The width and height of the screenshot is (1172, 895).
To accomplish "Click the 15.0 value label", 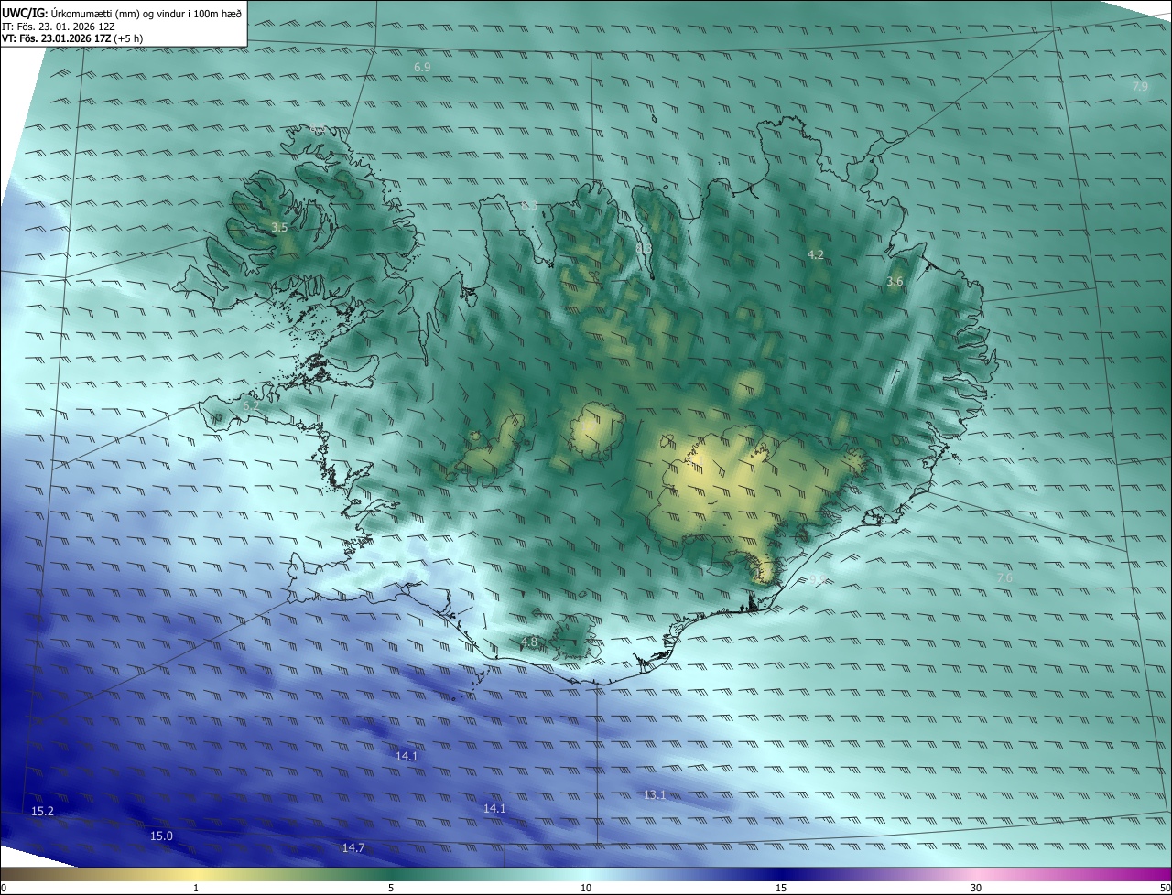I will click(x=161, y=836).
